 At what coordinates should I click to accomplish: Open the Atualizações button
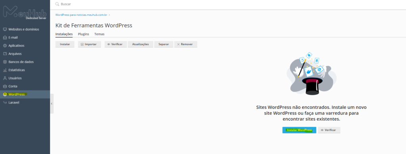pyautogui.click(x=140, y=44)
